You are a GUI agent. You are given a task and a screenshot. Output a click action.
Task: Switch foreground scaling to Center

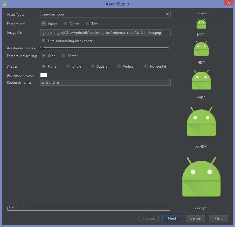pyautogui.click(x=63, y=56)
